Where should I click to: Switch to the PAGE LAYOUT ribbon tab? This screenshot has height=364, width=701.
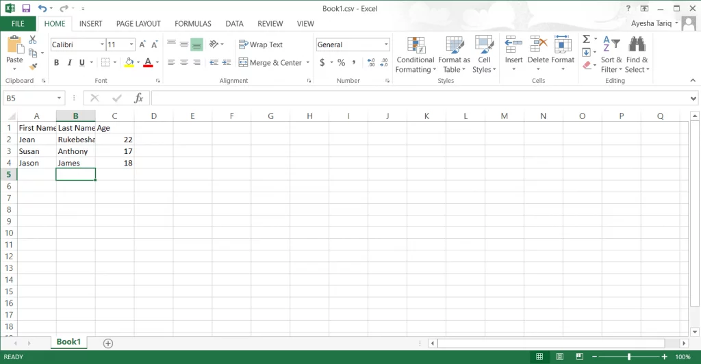[138, 24]
